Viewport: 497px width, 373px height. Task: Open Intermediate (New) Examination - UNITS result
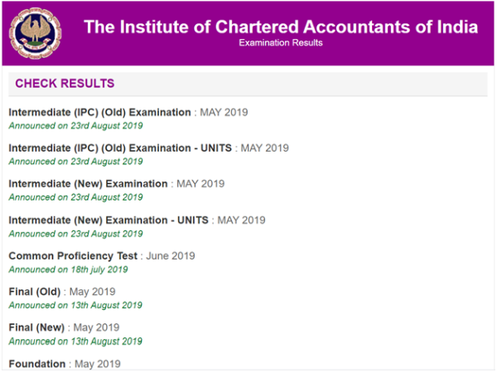point(109,220)
